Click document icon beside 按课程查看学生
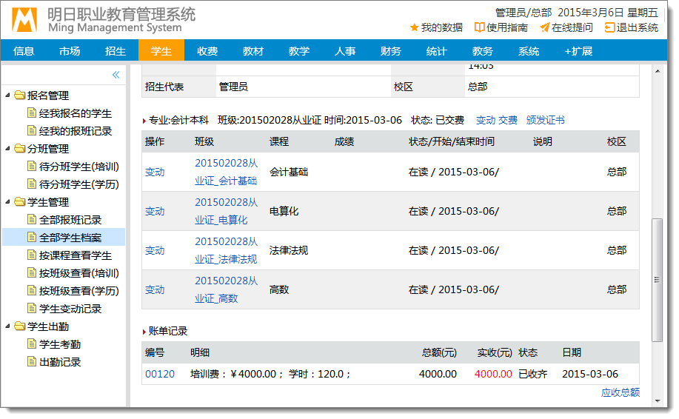This screenshot has height=419, width=679. coord(32,255)
